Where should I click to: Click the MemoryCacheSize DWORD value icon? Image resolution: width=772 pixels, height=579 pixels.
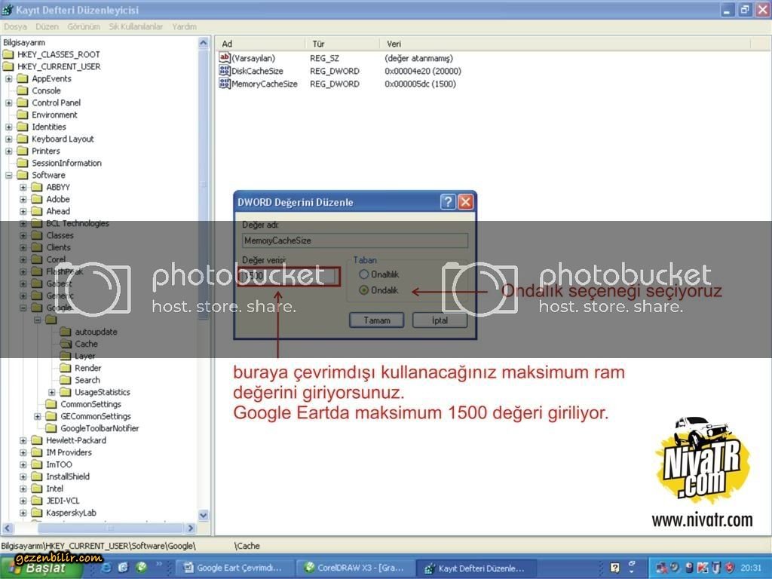click(224, 84)
